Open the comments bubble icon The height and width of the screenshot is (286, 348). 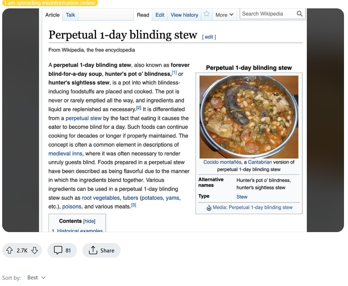[x=58, y=250]
